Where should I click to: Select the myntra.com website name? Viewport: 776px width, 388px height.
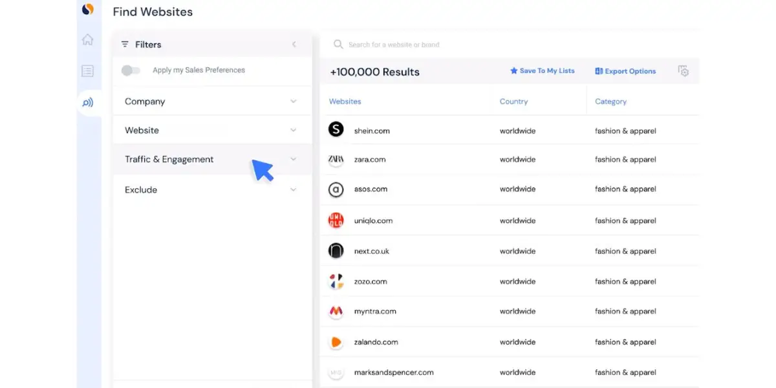(375, 312)
